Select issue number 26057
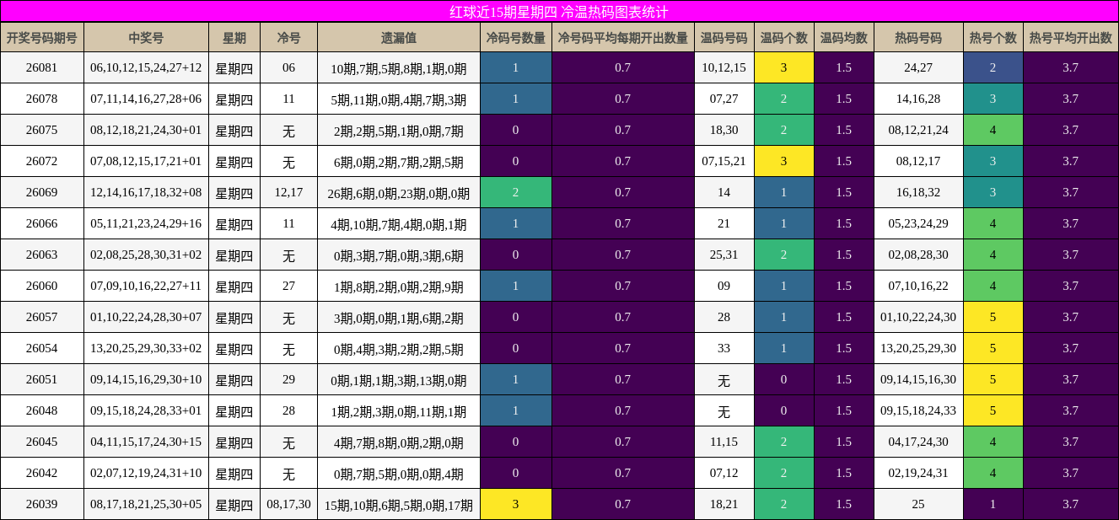This screenshot has height=520, width=1119. 42,317
